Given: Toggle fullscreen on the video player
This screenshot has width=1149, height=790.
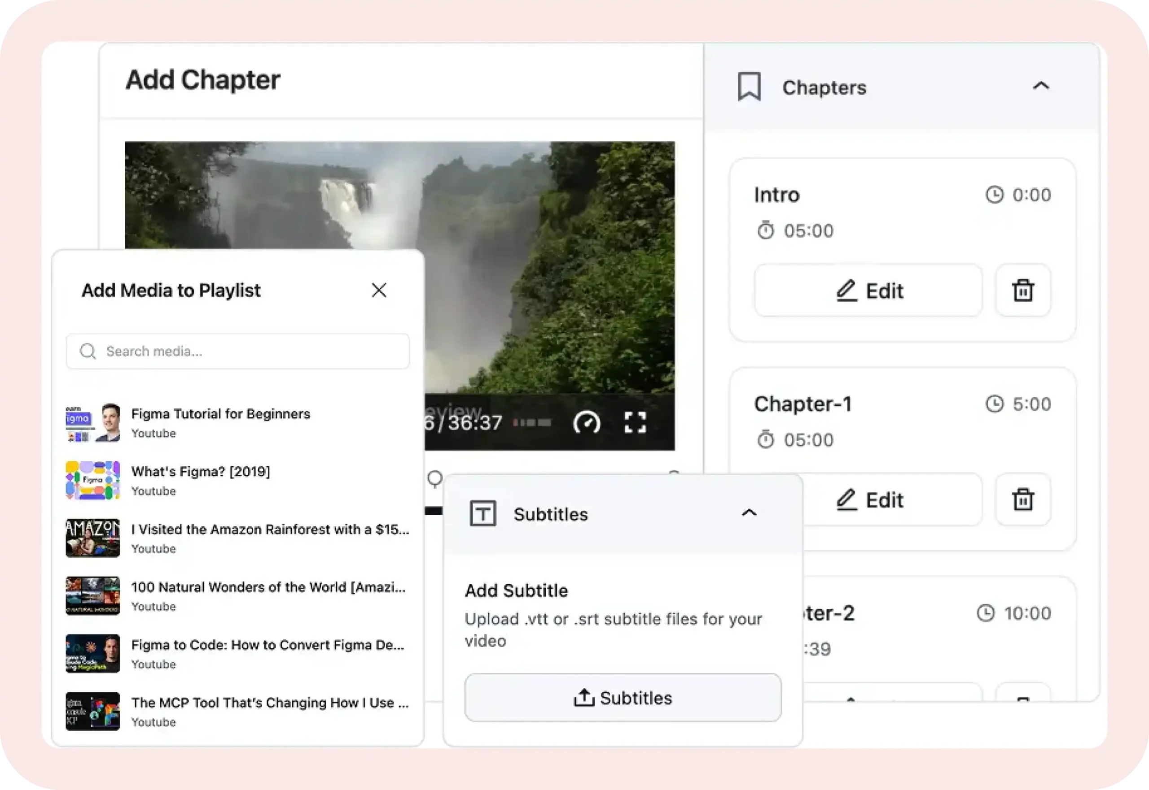Looking at the screenshot, I should pos(635,423).
